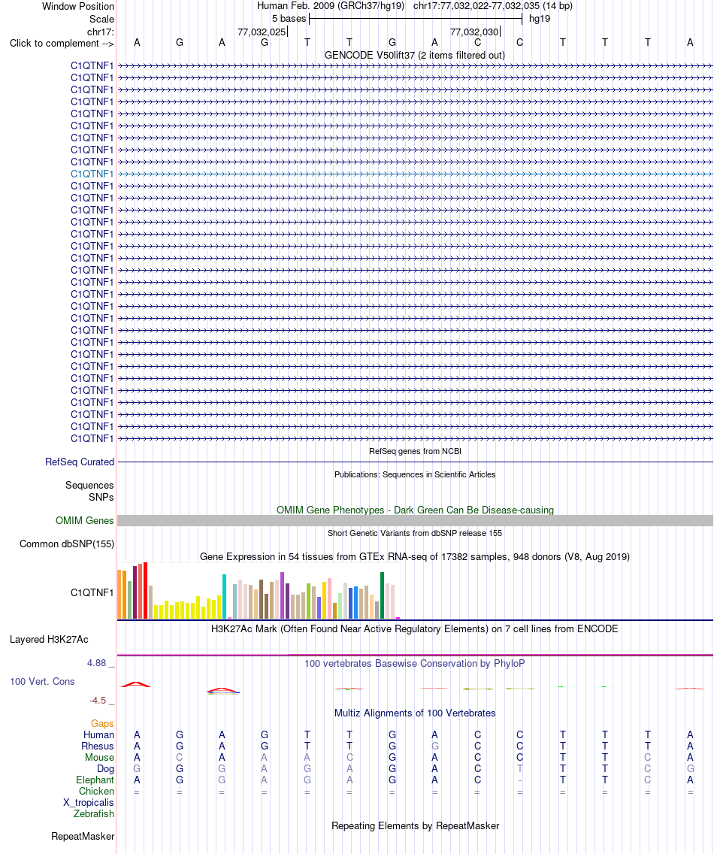Click the RefSeq Curated intron line
The image size is (714, 854).
coord(415,462)
